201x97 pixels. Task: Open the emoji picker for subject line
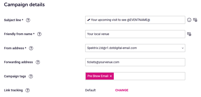tap(189, 20)
